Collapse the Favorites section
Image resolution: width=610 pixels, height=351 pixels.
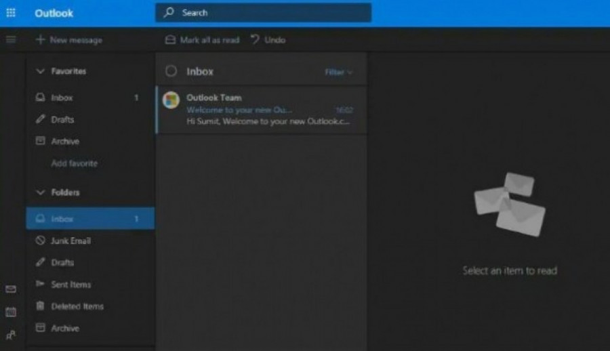click(40, 71)
